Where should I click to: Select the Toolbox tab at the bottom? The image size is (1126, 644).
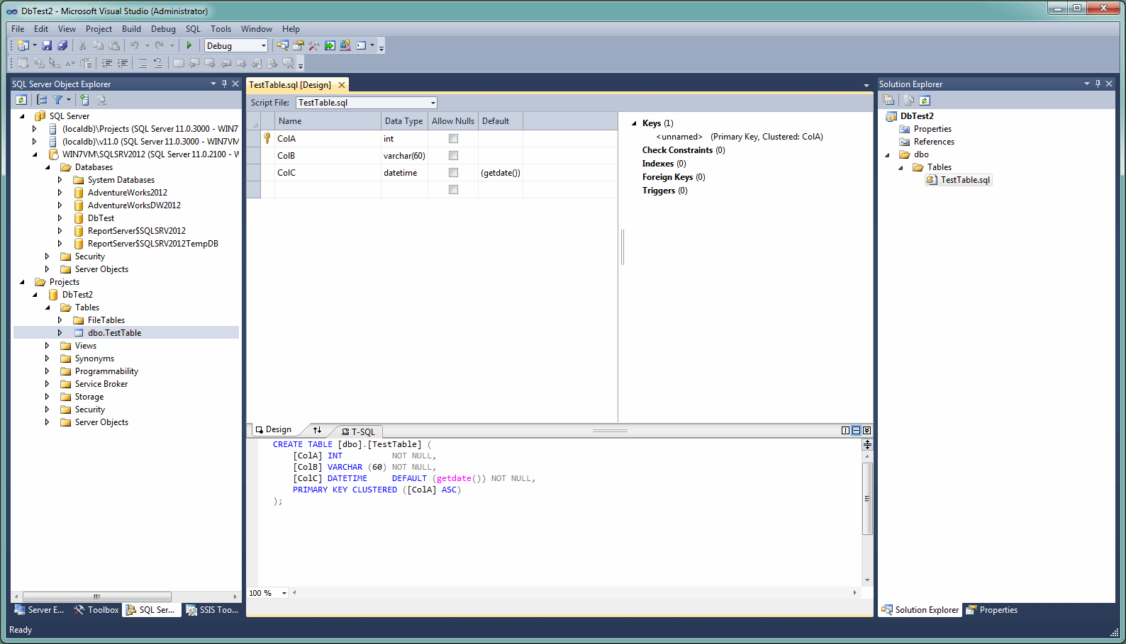tap(96, 610)
